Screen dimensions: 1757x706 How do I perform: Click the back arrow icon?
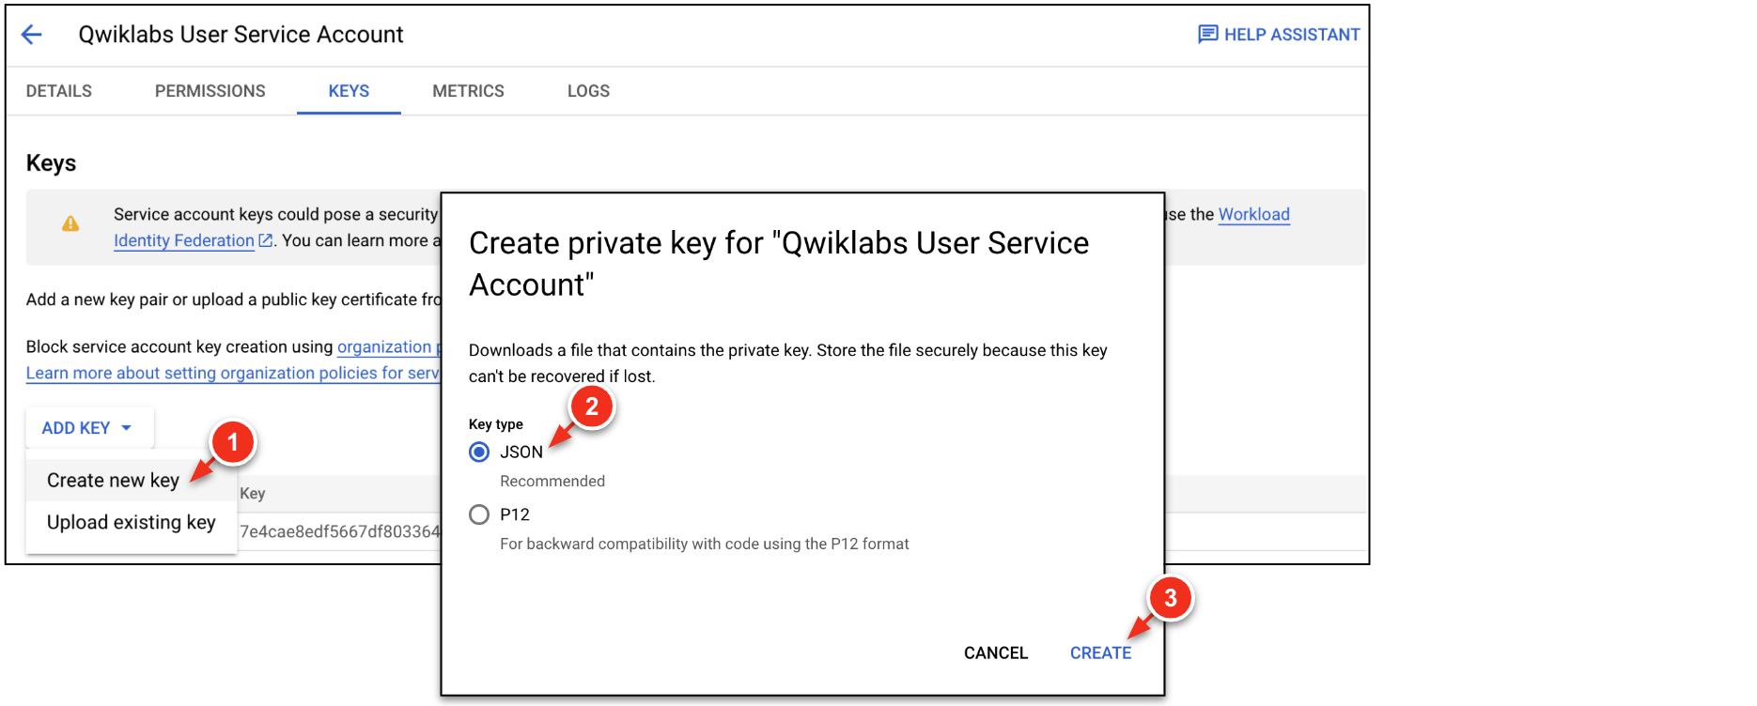pos(32,35)
